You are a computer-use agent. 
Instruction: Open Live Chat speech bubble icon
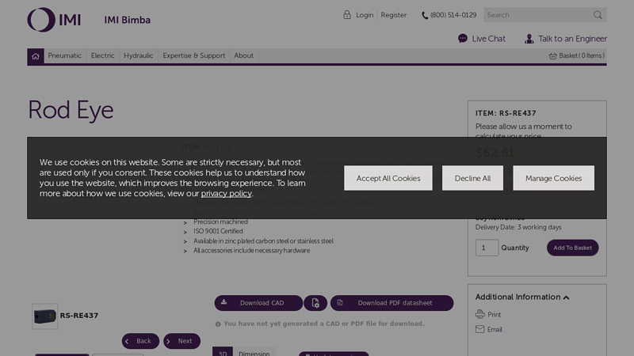[x=463, y=39]
